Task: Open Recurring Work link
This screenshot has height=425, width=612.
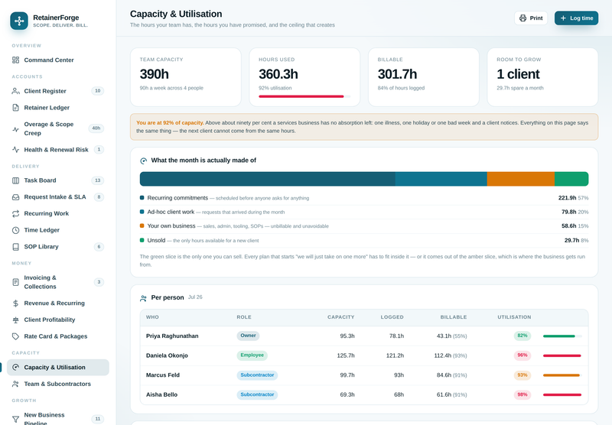Action: 58,214
